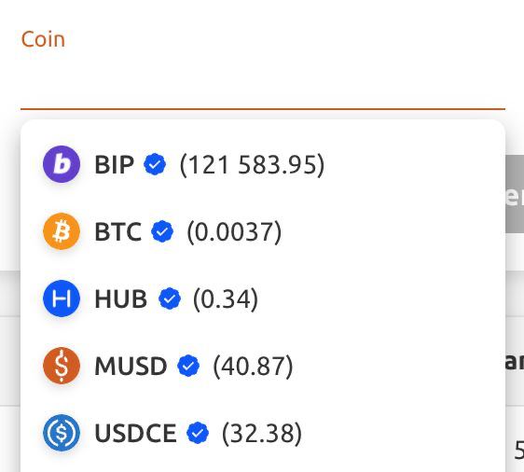Click the MUSD balance 40.87
524x472 pixels.
[253, 367]
